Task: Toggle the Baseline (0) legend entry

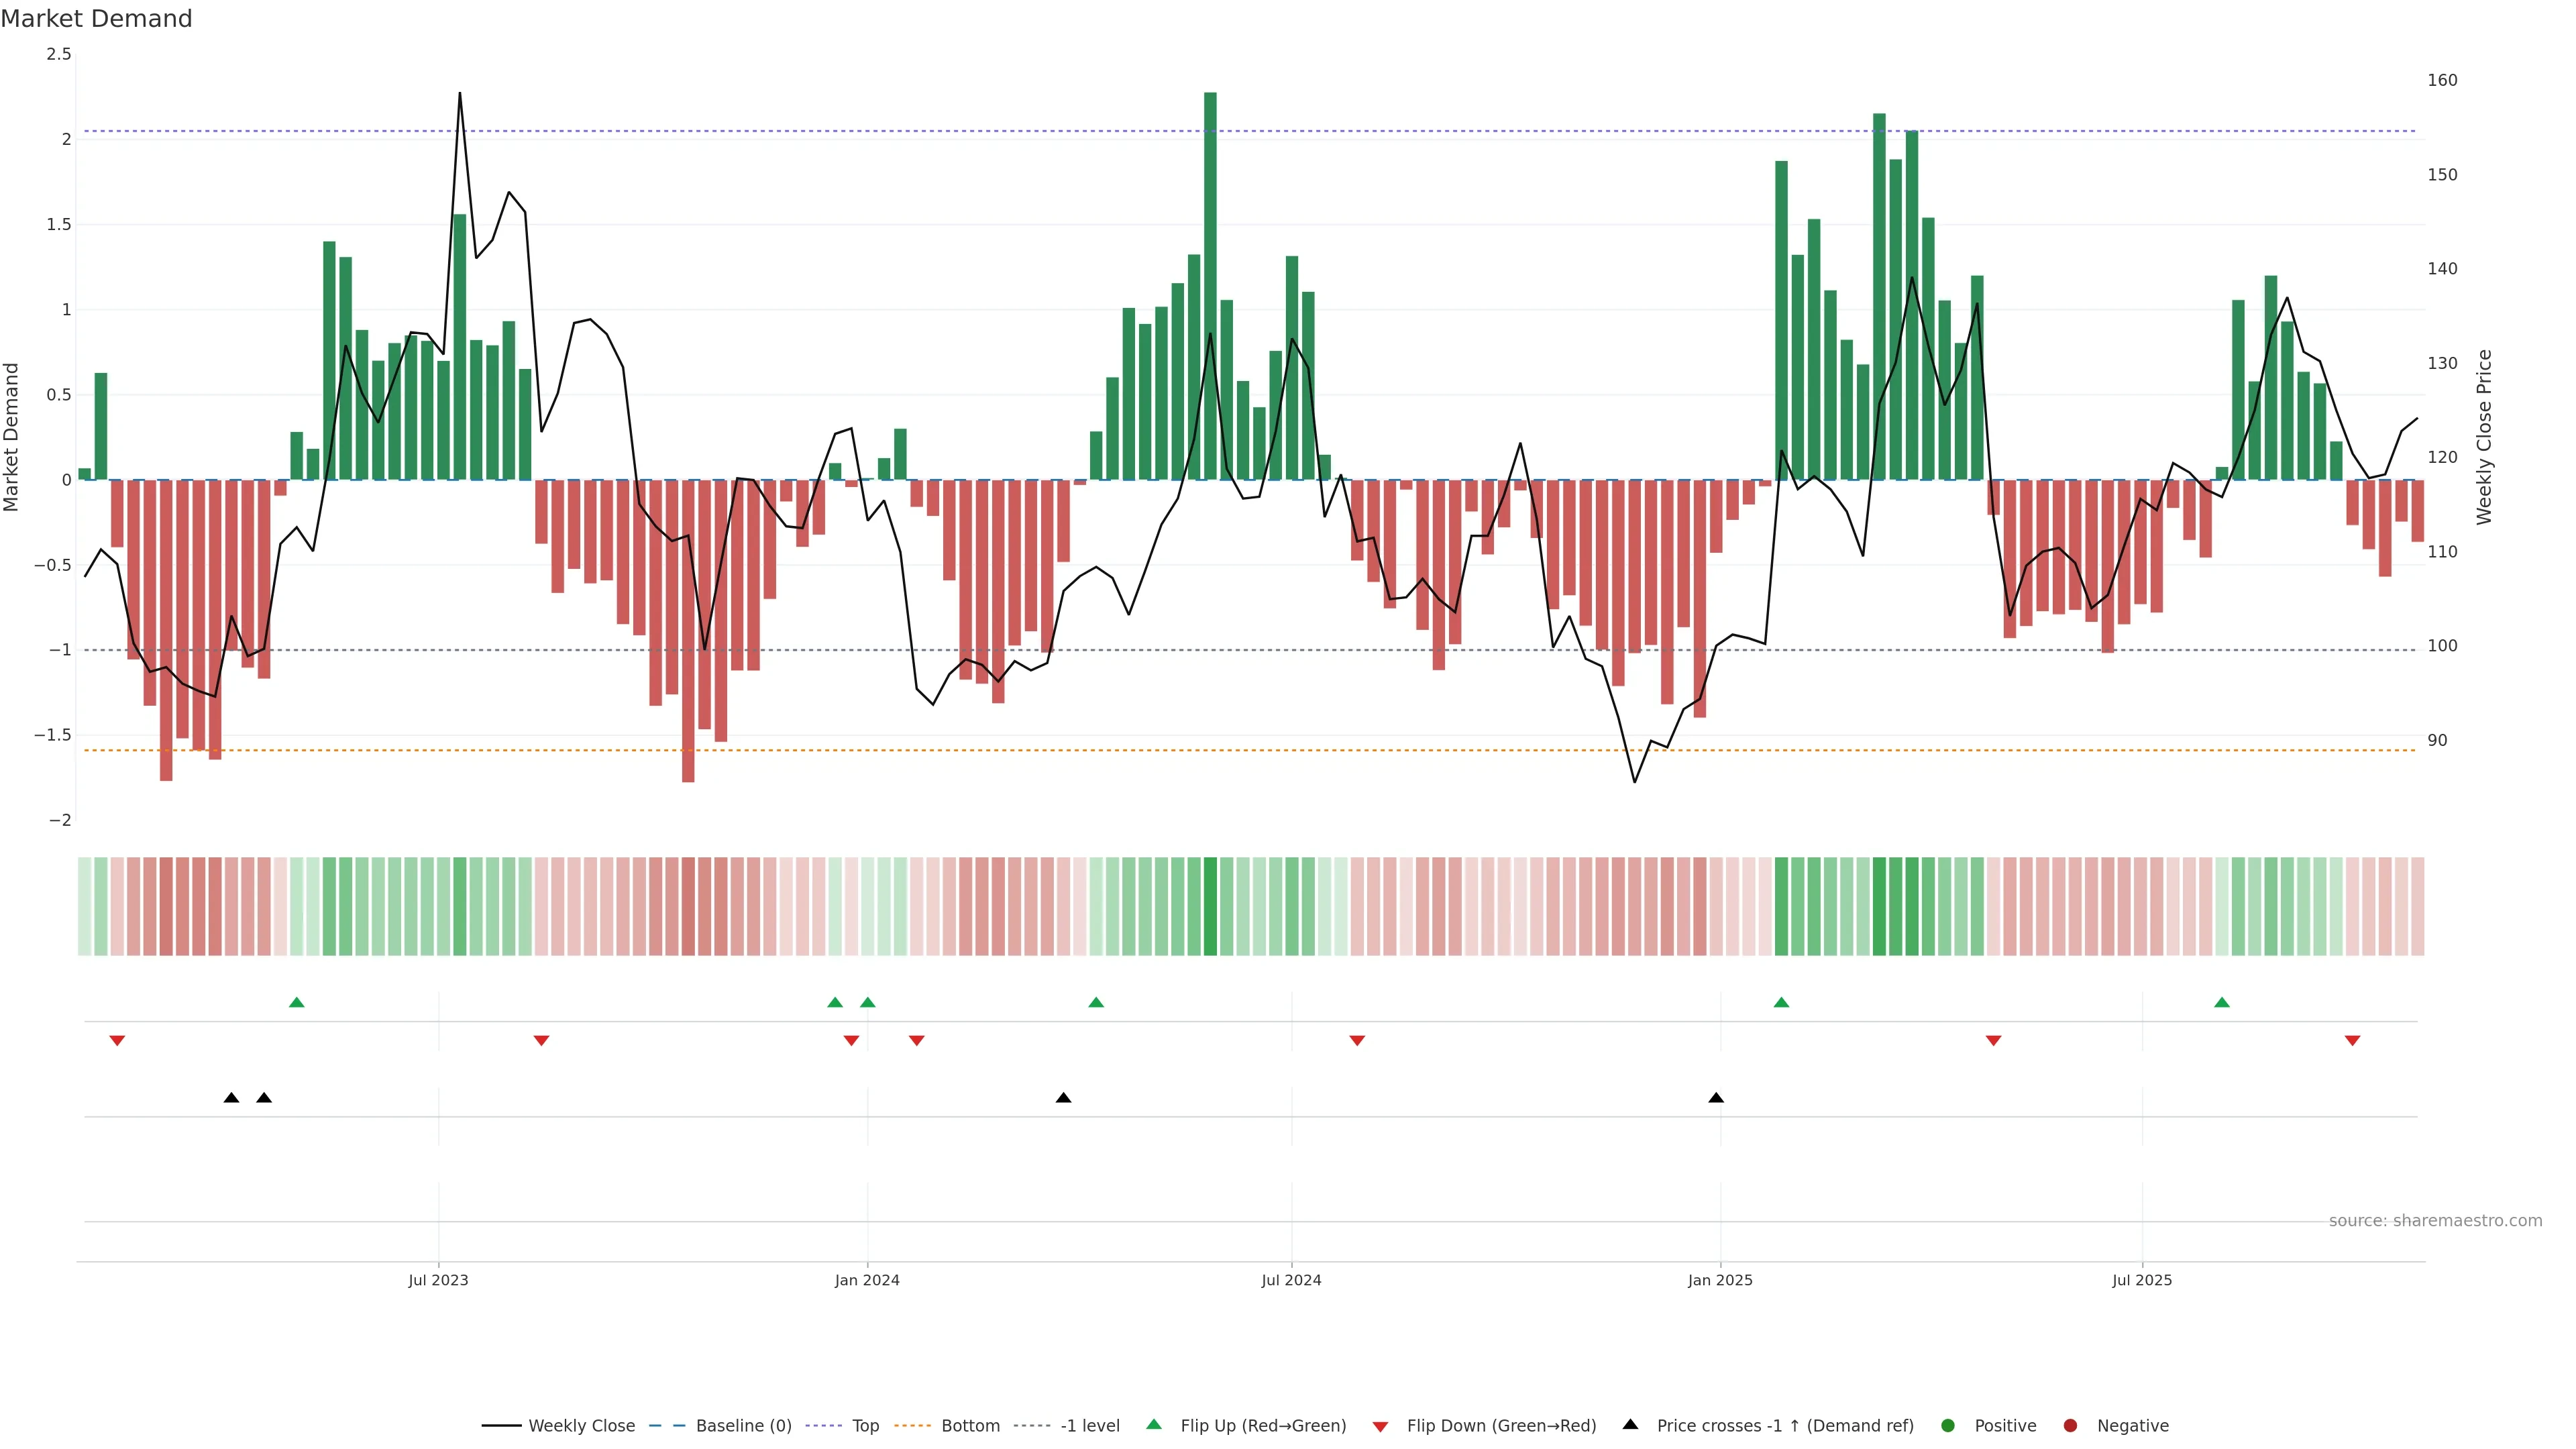Action: click(743, 1426)
